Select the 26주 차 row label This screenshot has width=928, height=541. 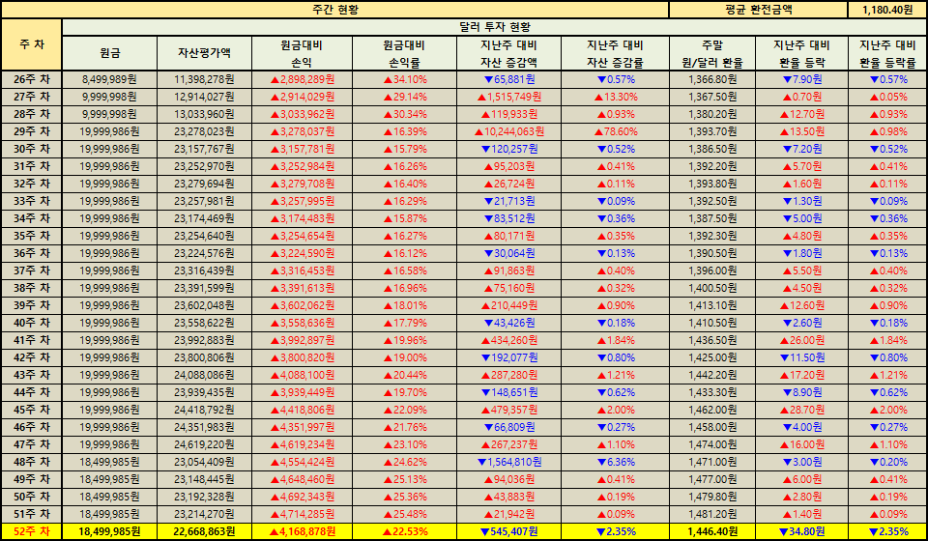point(31,79)
